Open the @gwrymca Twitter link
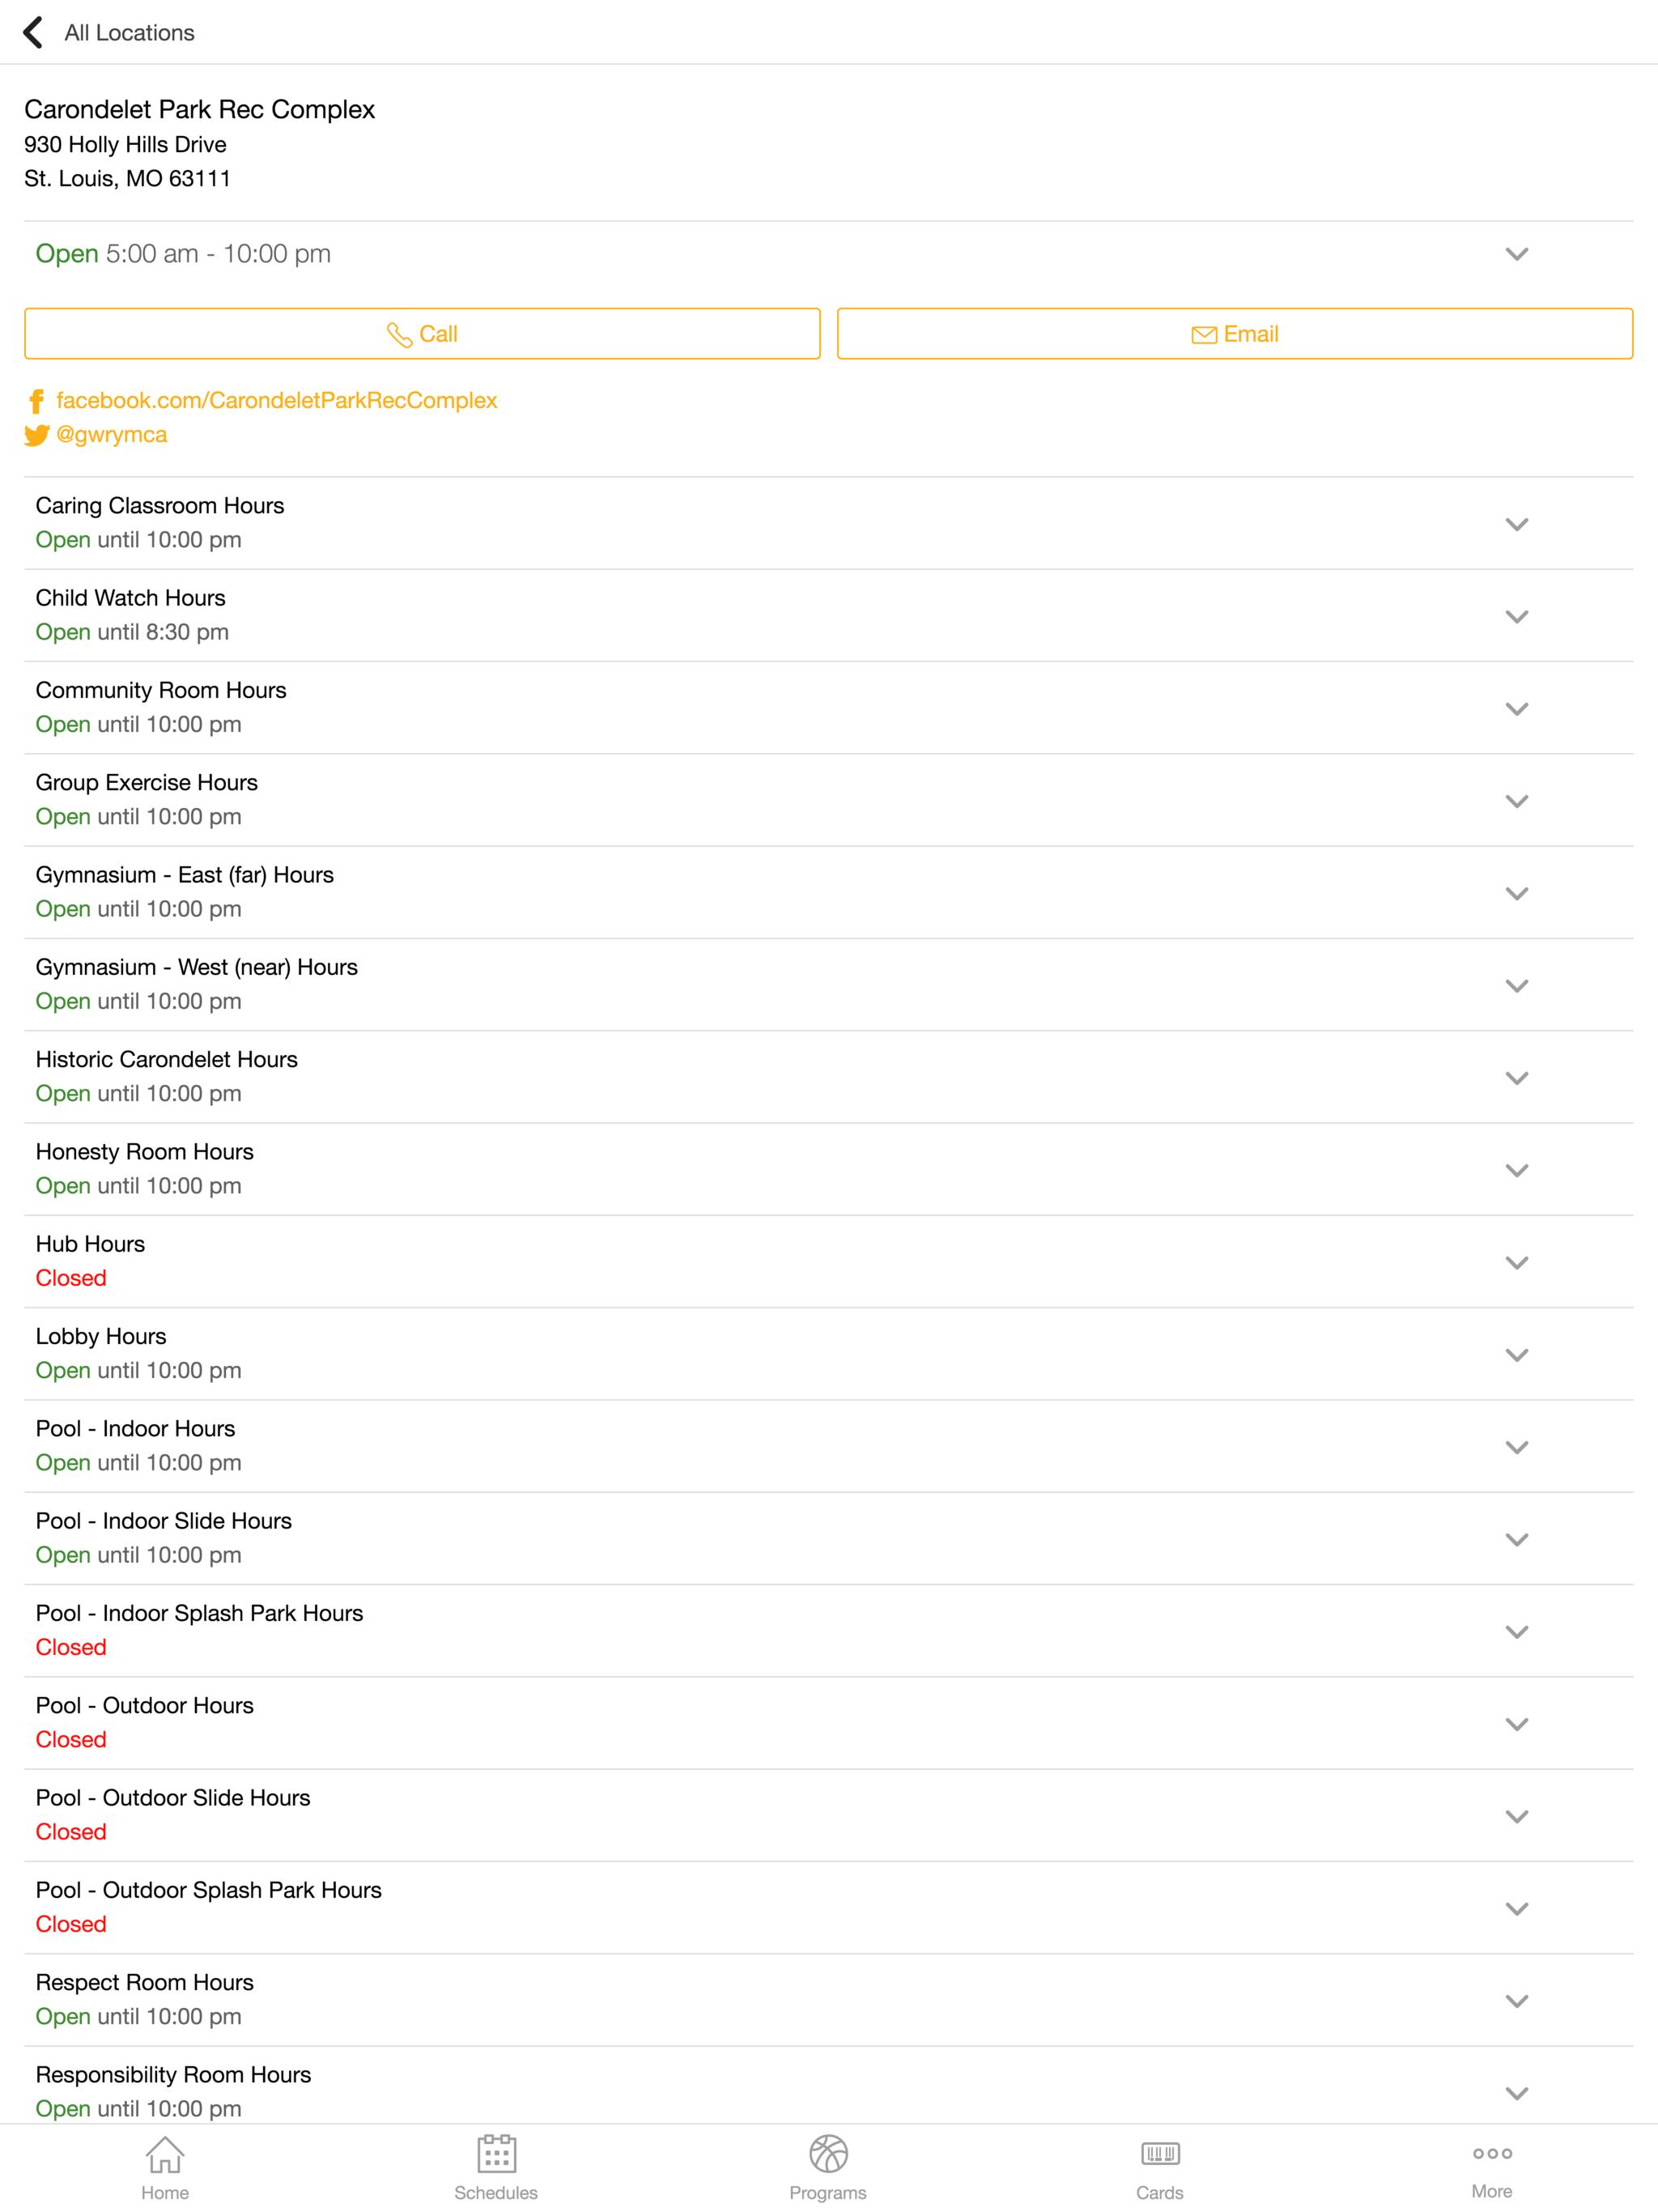1658x2212 pixels. (x=111, y=435)
